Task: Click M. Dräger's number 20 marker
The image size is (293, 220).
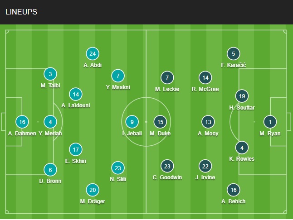Action: [x=93, y=190]
